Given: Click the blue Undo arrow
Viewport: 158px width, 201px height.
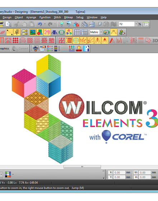Looking at the screenshot, I should coord(40,24).
